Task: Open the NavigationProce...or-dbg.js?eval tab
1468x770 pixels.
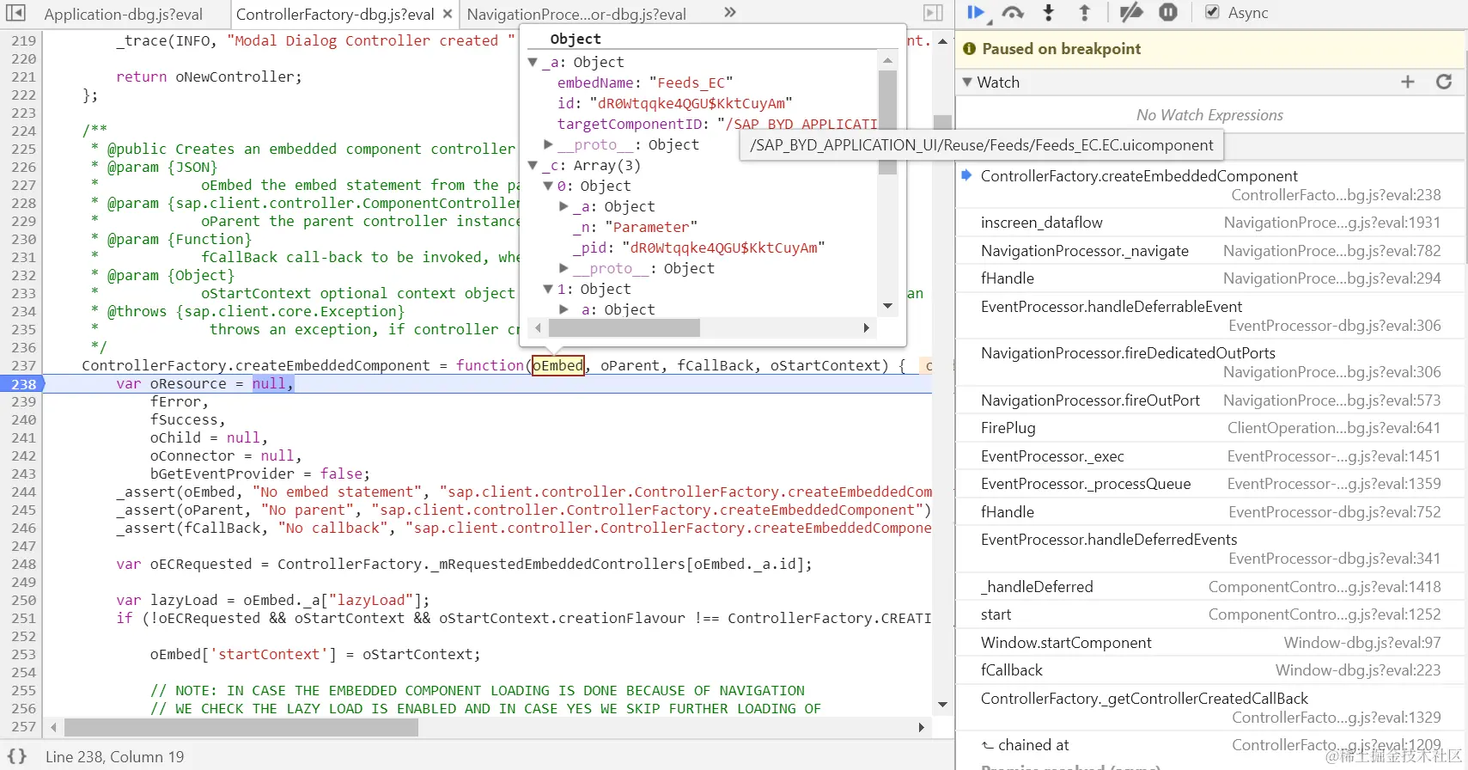Action: [576, 14]
